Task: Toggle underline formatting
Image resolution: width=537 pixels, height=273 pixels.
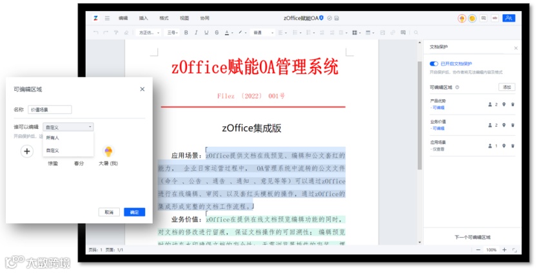Action: 206,32
